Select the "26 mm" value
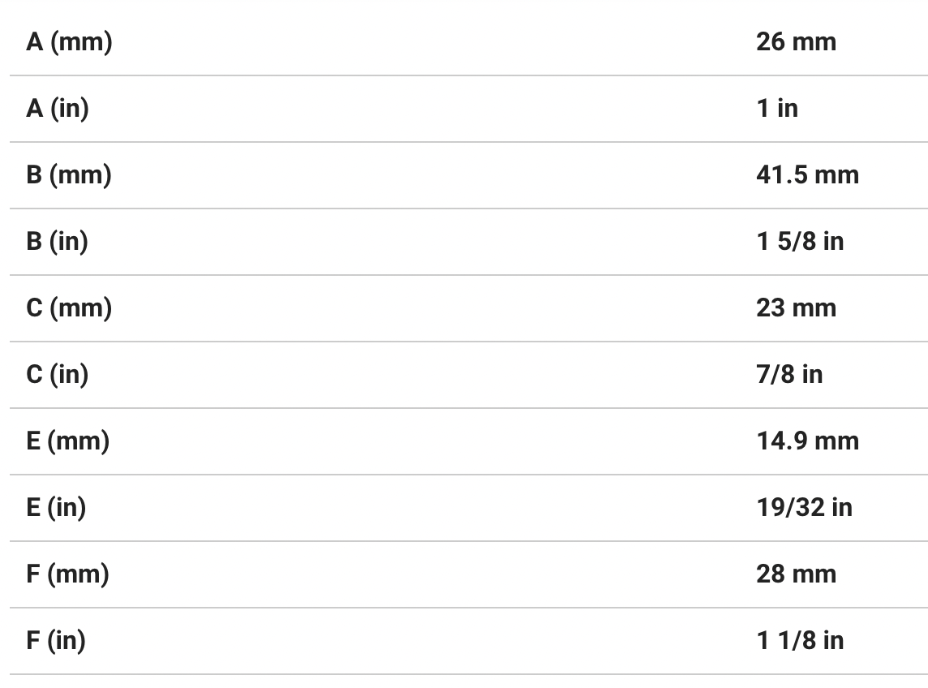This screenshot has width=928, height=688. pyautogui.click(x=796, y=42)
